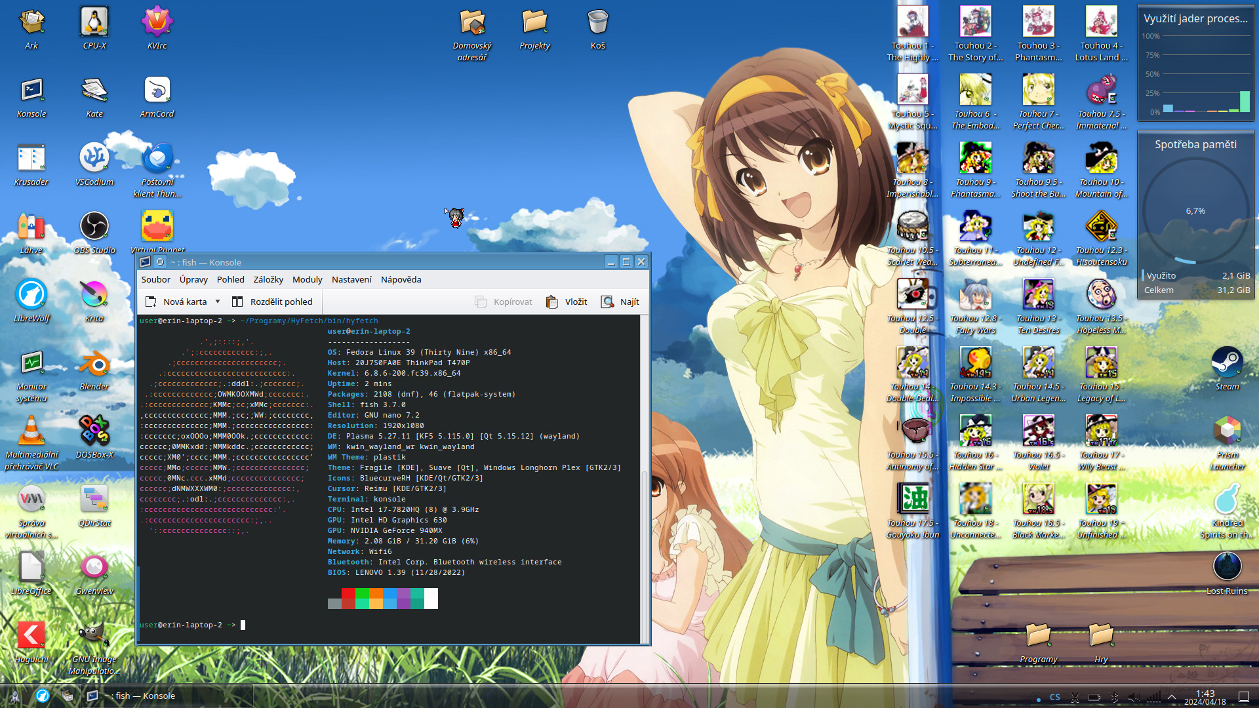
Task: Open the KVIrc desktop icon
Action: click(157, 29)
